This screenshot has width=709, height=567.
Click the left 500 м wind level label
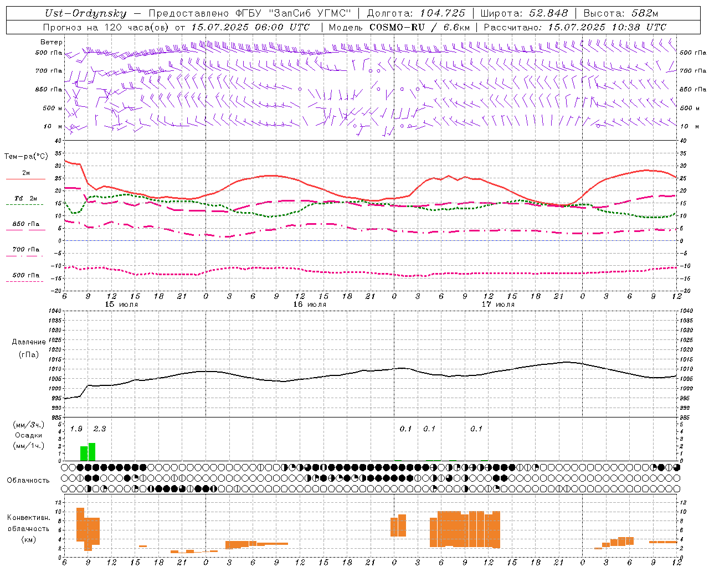point(53,108)
